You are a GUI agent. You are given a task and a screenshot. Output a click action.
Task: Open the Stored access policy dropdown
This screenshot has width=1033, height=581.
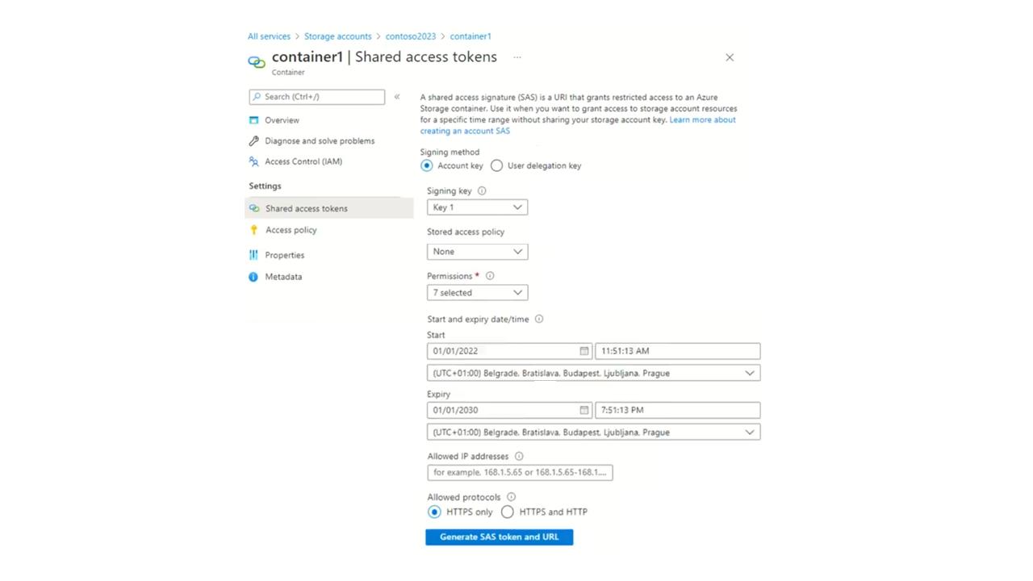[478, 252]
